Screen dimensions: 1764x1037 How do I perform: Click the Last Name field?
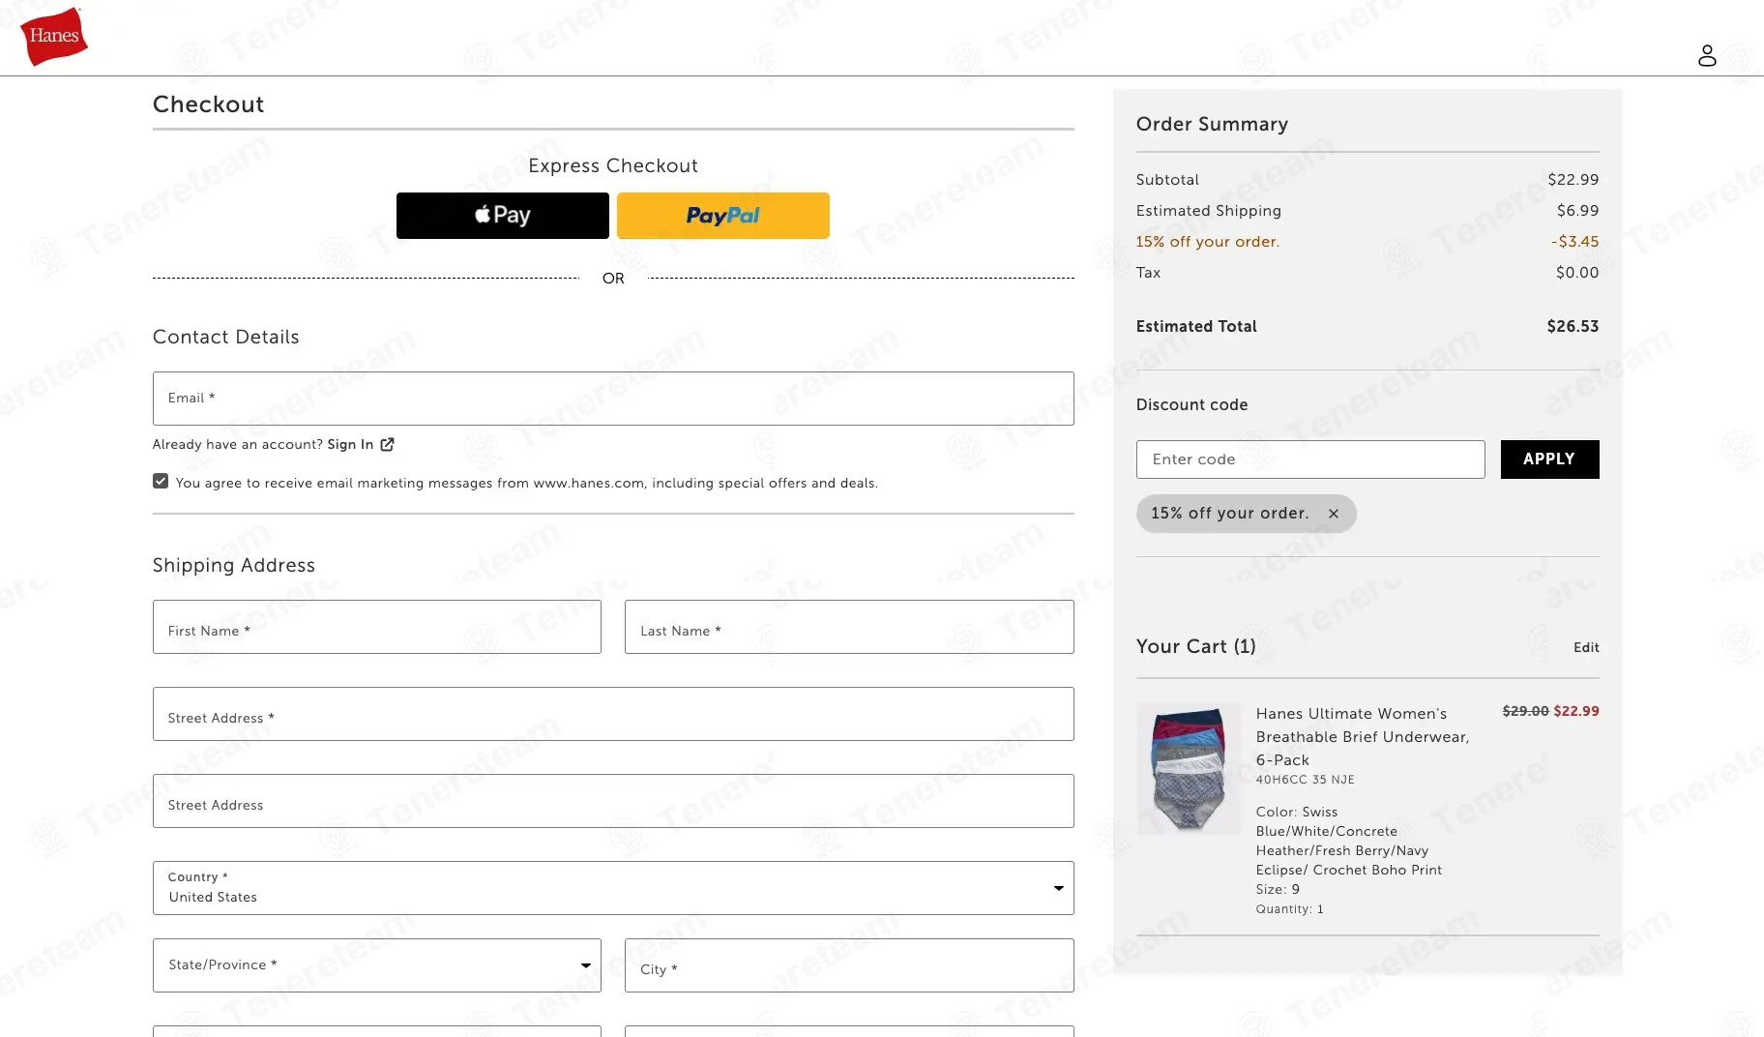pos(849,627)
